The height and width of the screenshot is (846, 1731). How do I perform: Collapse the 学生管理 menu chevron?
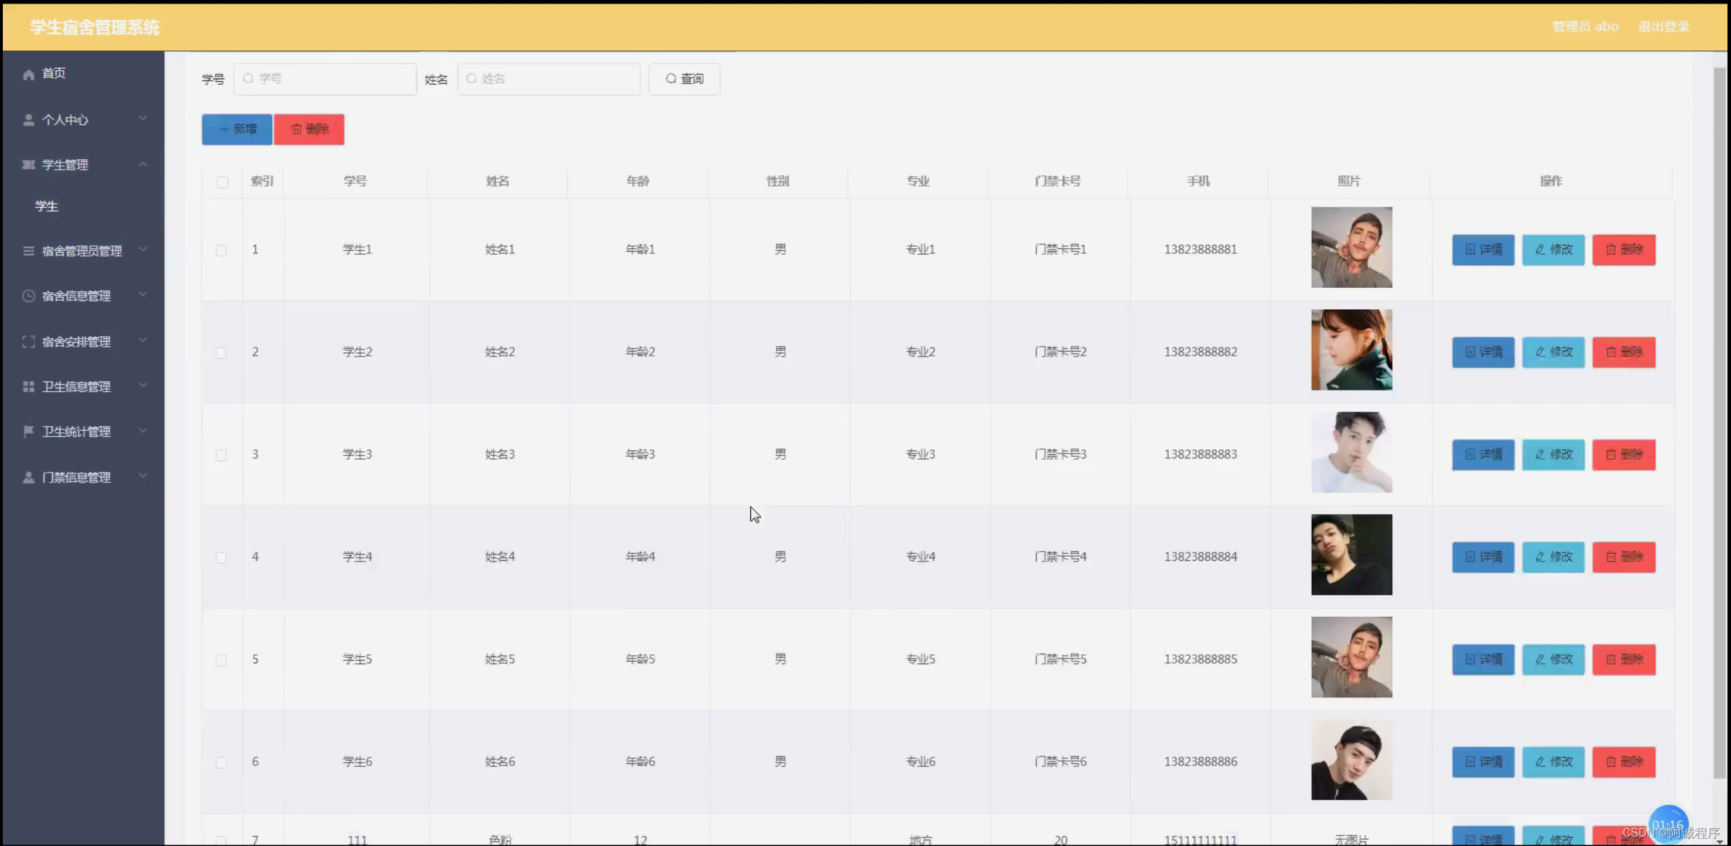pos(144,164)
